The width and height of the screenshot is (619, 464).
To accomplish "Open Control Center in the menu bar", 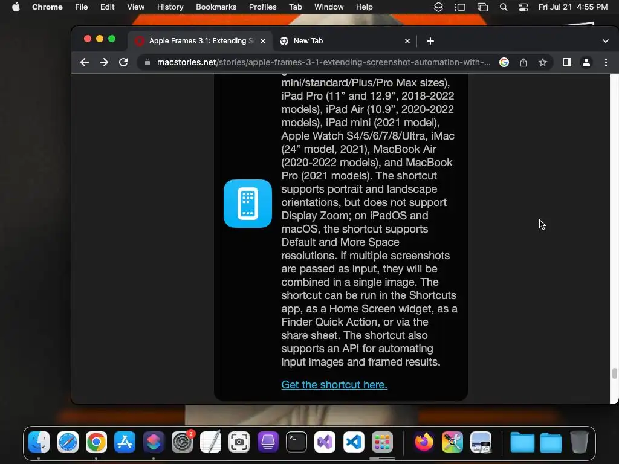I will tap(523, 7).
